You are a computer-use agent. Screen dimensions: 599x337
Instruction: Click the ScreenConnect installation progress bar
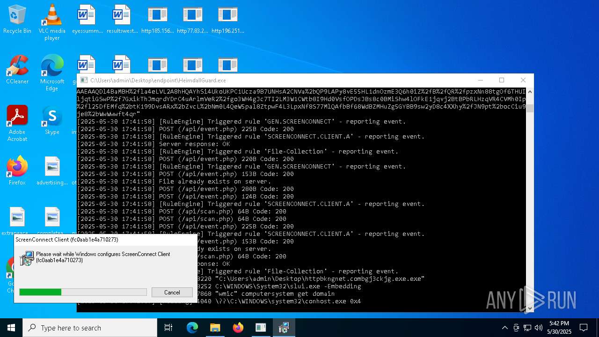(x=83, y=292)
